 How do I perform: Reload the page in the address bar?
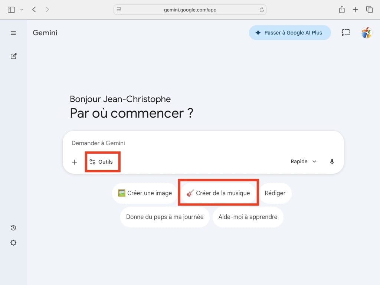262,10
